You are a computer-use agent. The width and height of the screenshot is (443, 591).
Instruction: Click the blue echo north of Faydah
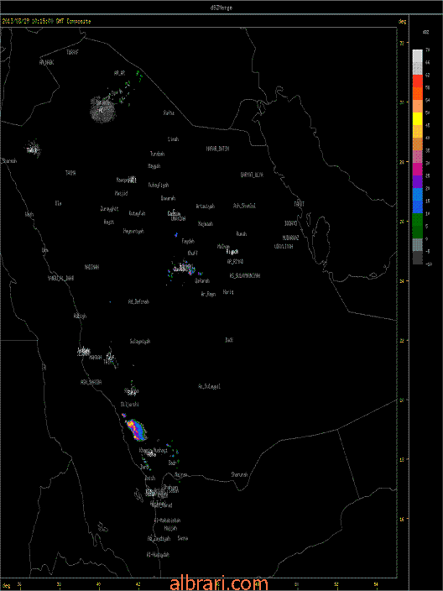[176, 235]
